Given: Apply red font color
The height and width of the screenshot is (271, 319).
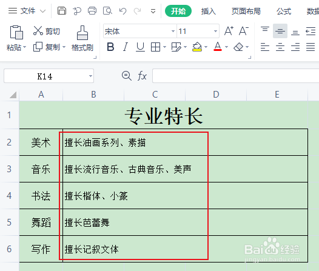Looking at the screenshot, I should 218,47.
